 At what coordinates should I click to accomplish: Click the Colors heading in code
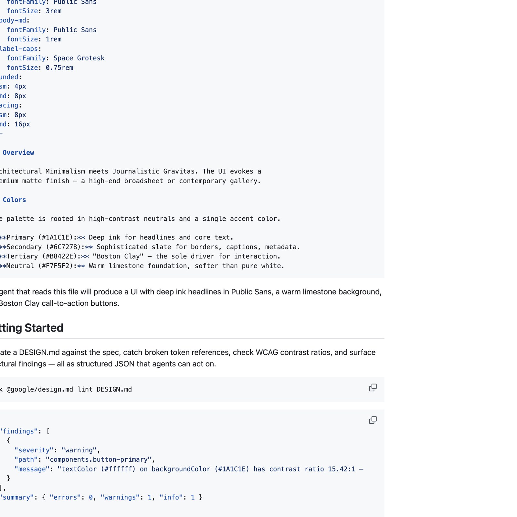[14, 200]
